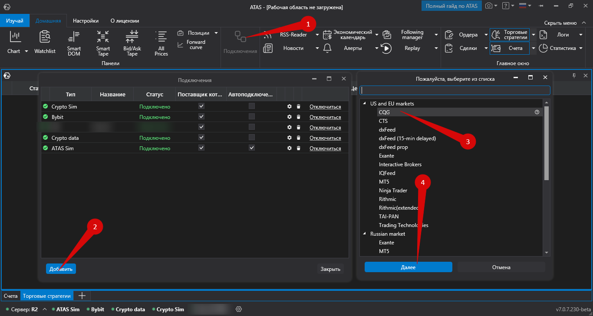Open the Настройки ribbon tab
The height and width of the screenshot is (316, 593).
(86, 20)
